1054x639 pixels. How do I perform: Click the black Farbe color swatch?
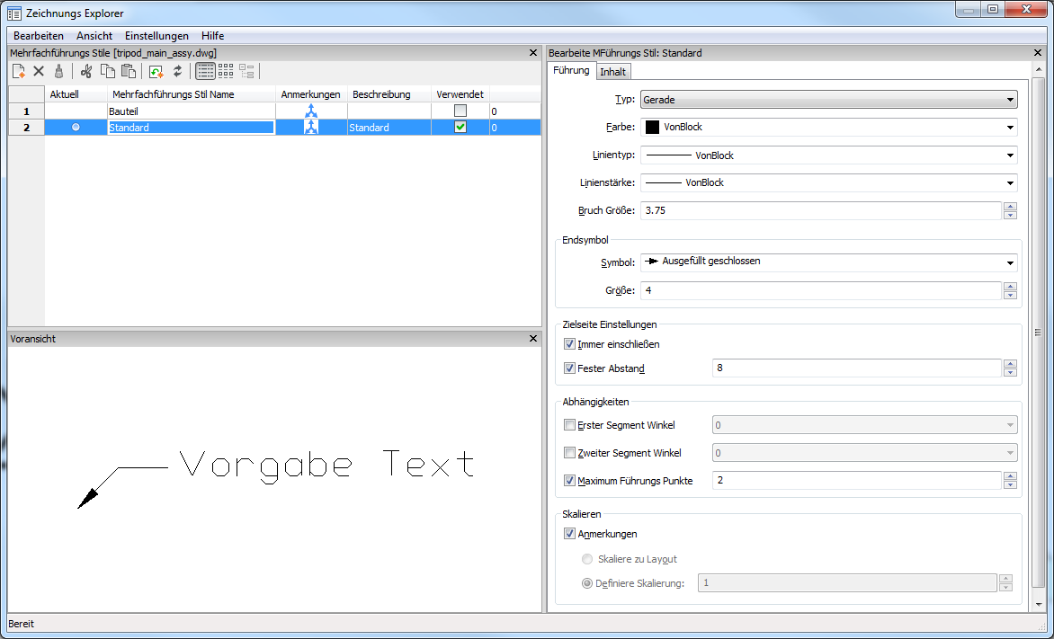[652, 128]
